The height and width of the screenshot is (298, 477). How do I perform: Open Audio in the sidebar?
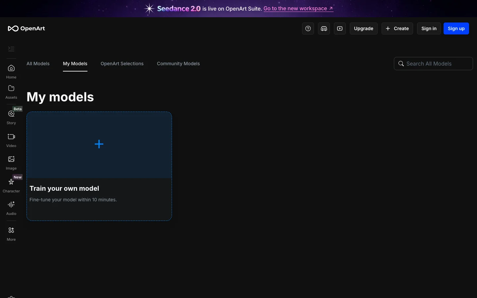pos(11,208)
